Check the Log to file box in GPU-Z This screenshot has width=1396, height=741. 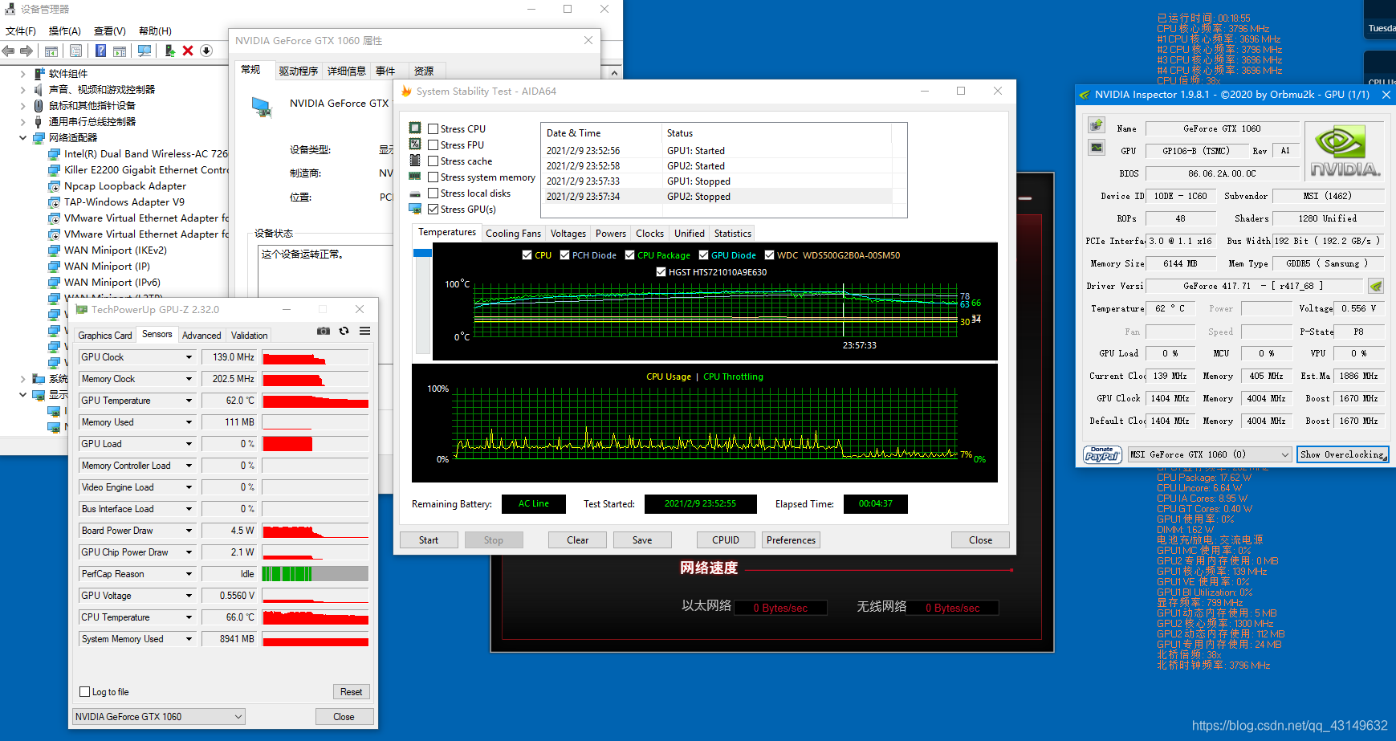pos(85,691)
